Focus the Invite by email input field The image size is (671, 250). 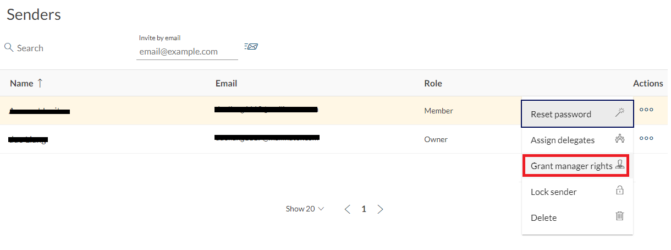pos(187,51)
